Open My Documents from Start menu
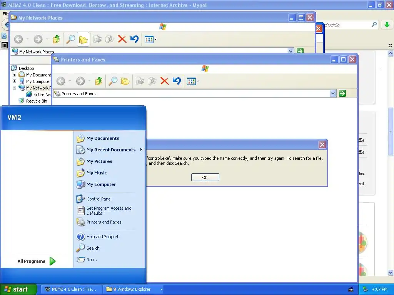The height and width of the screenshot is (295, 394). point(103,138)
